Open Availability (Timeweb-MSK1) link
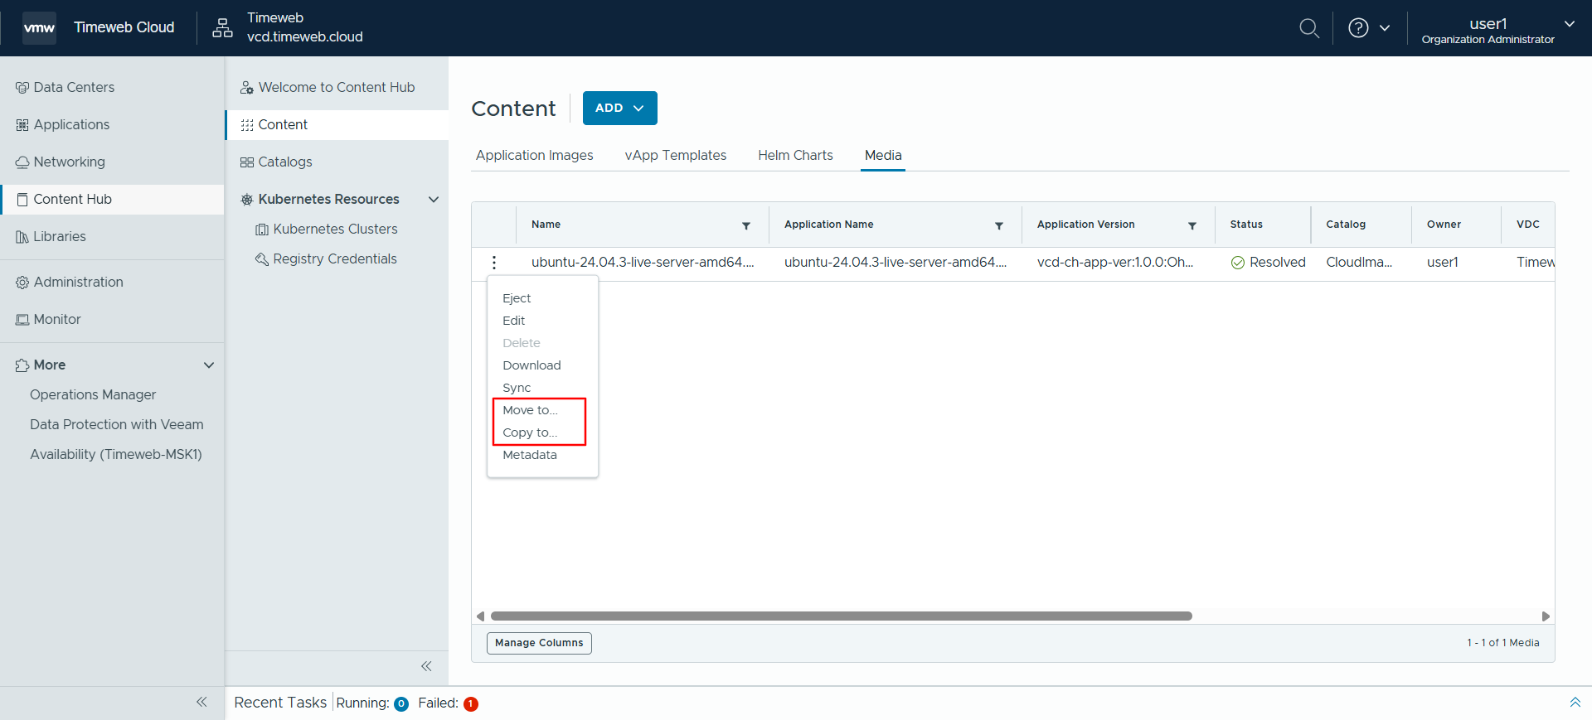Screen dimensions: 1592x720 pos(116,455)
